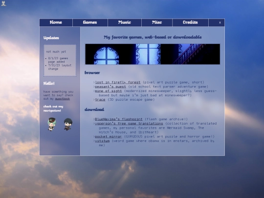Click the 'My favorite games' page title
Screen dimensions: 264x198
coord(153,37)
